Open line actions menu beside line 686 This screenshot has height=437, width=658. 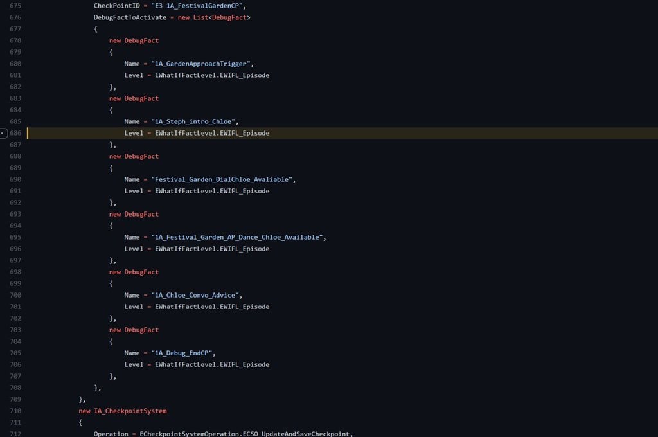[x=3, y=133]
